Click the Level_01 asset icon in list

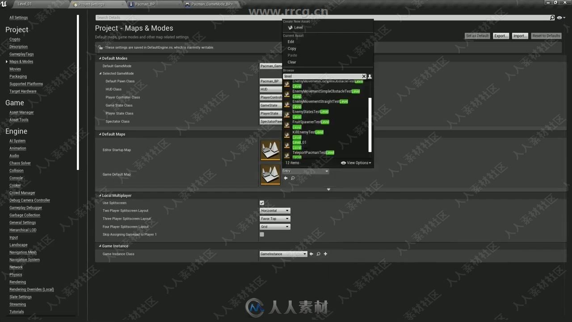pyautogui.click(x=287, y=145)
